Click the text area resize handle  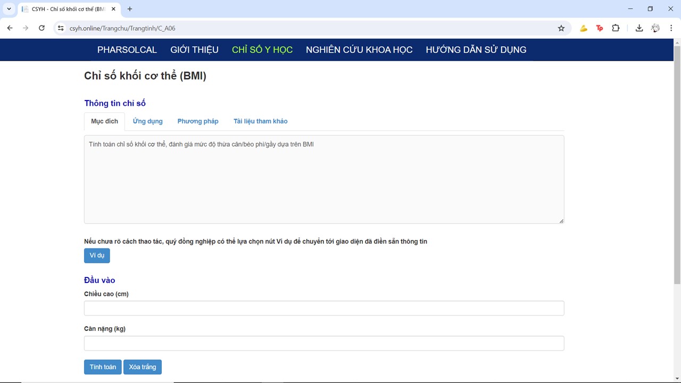point(561,221)
